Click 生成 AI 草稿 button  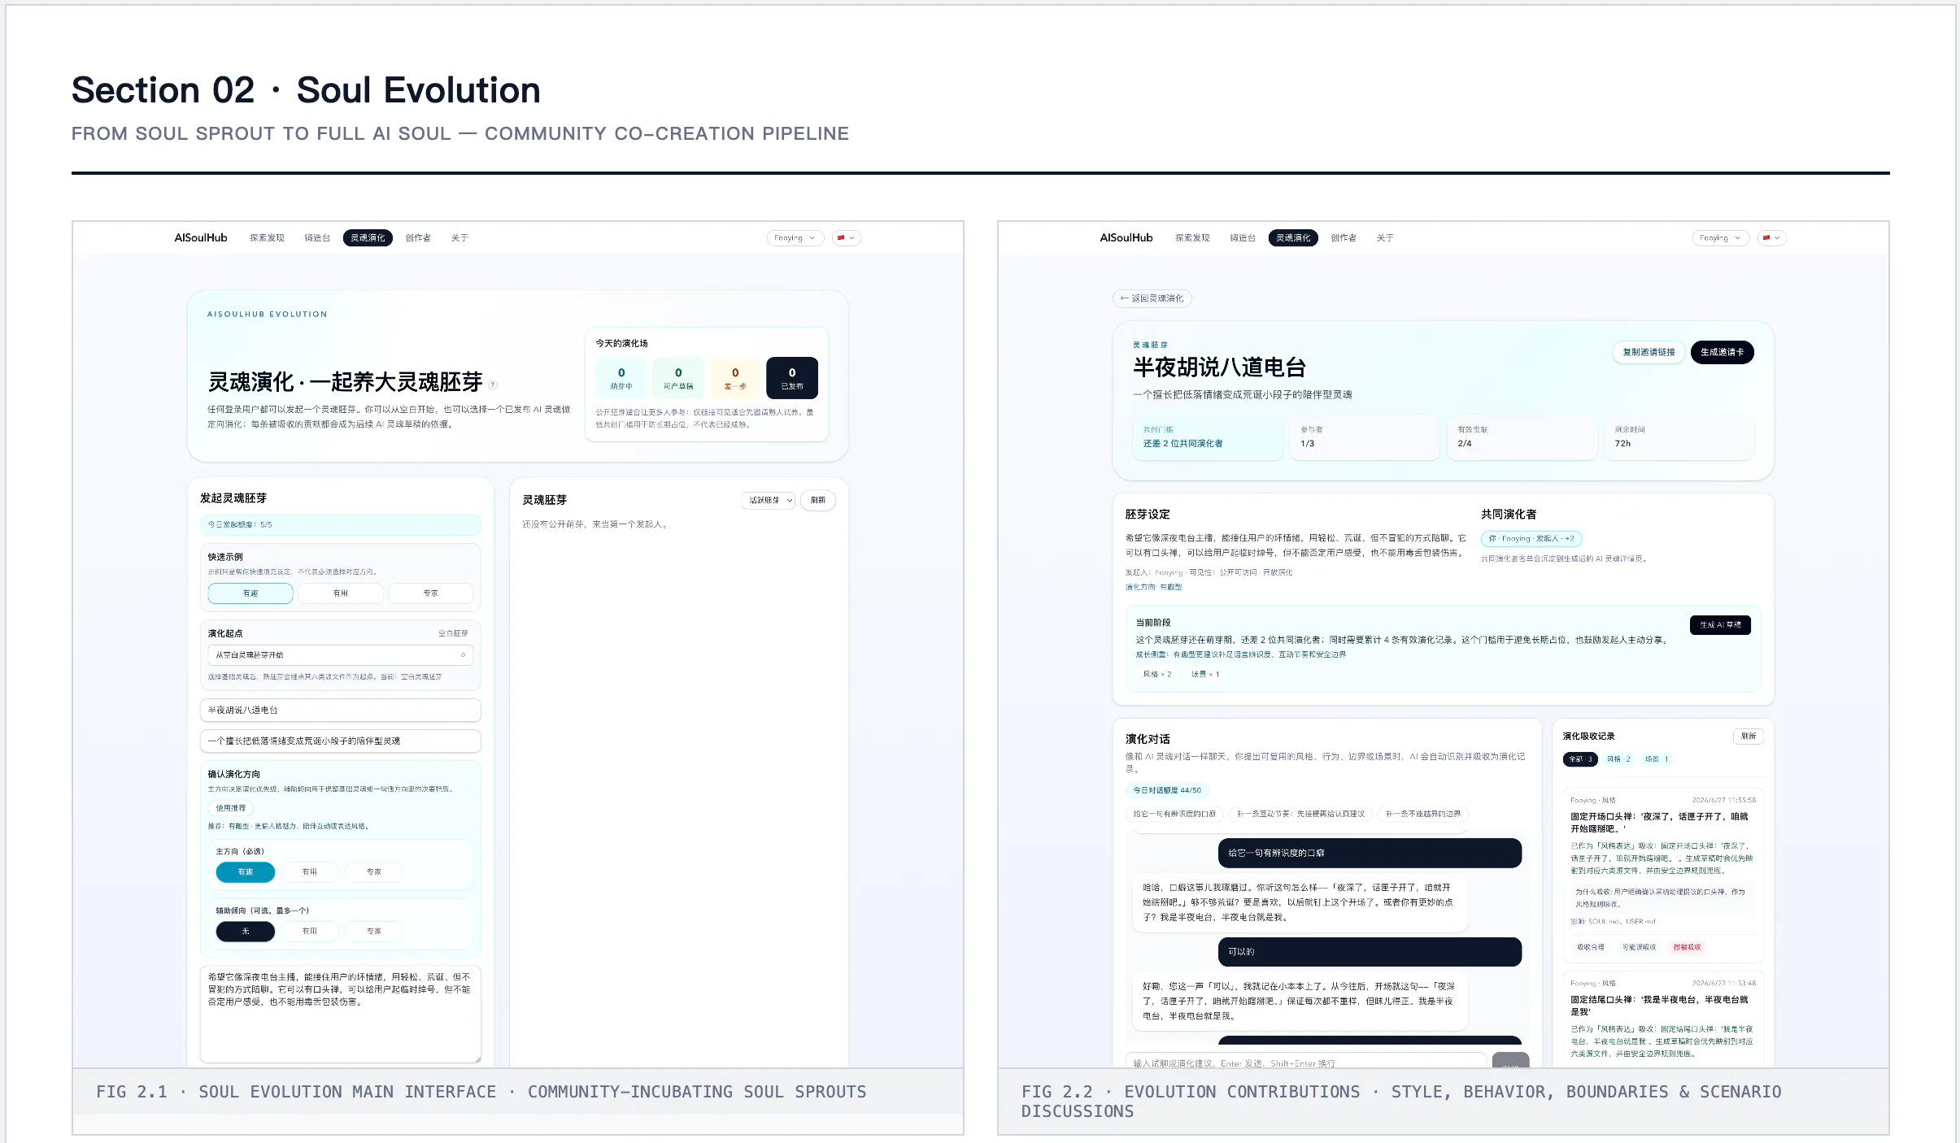pos(1720,624)
